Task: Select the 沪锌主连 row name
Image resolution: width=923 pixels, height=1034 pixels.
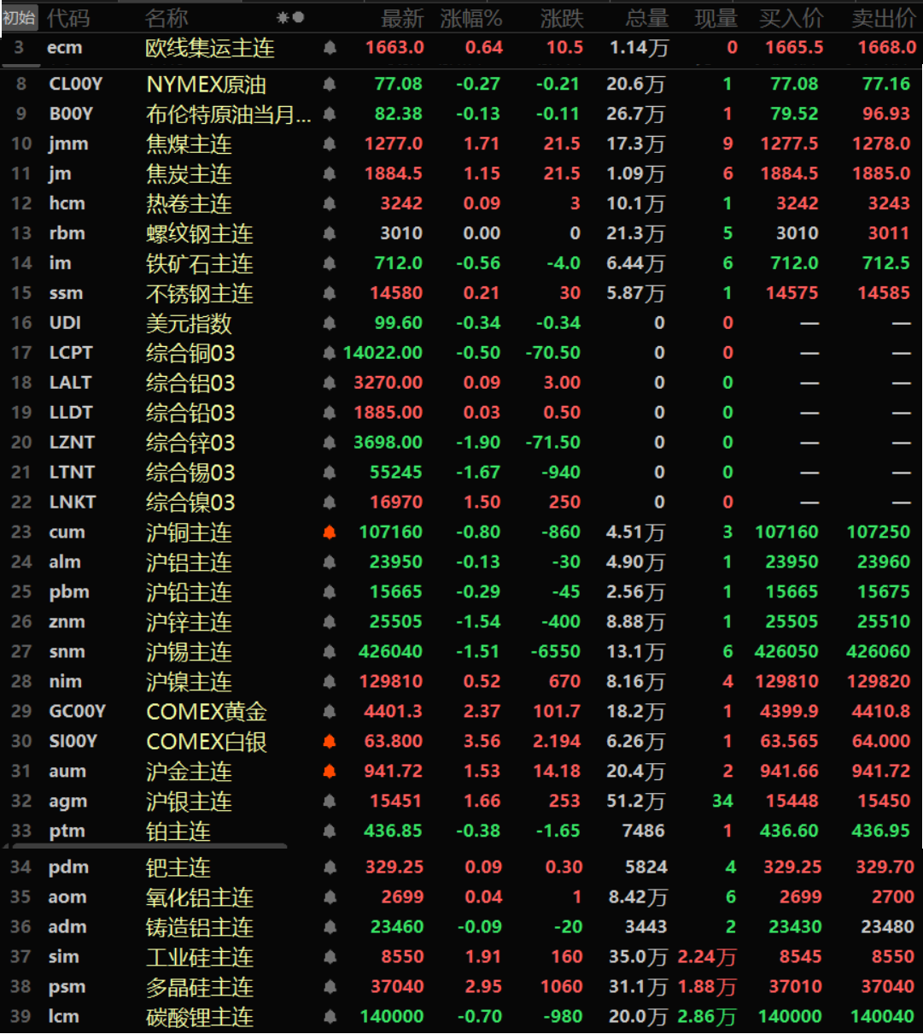Action: tap(189, 623)
